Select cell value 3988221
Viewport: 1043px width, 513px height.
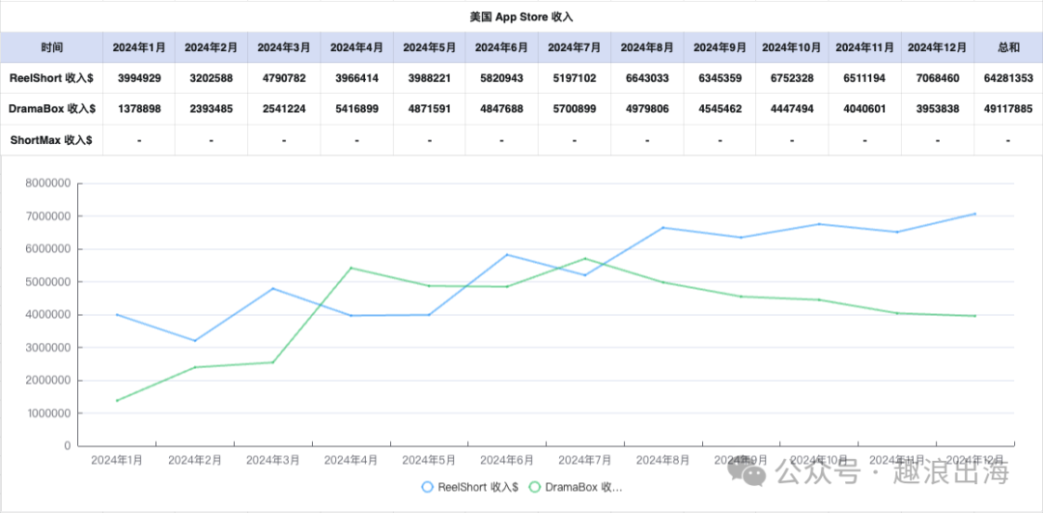pyautogui.click(x=429, y=78)
